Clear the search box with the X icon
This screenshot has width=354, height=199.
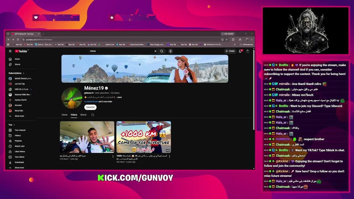point(155,51)
